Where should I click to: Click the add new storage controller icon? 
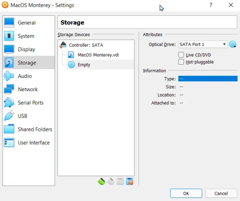pos(101,181)
